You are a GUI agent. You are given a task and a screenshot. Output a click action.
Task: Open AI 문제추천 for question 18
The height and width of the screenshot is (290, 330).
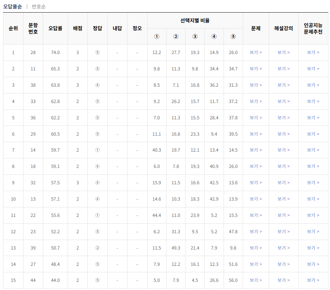click(313, 167)
